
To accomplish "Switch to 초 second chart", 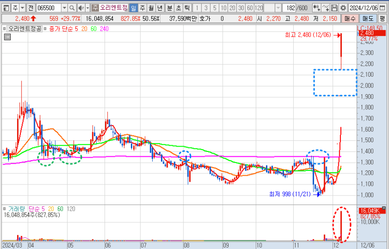I will 178,8.
